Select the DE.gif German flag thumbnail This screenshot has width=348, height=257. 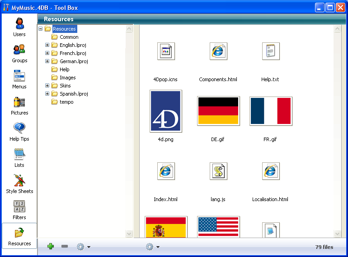[x=218, y=111]
